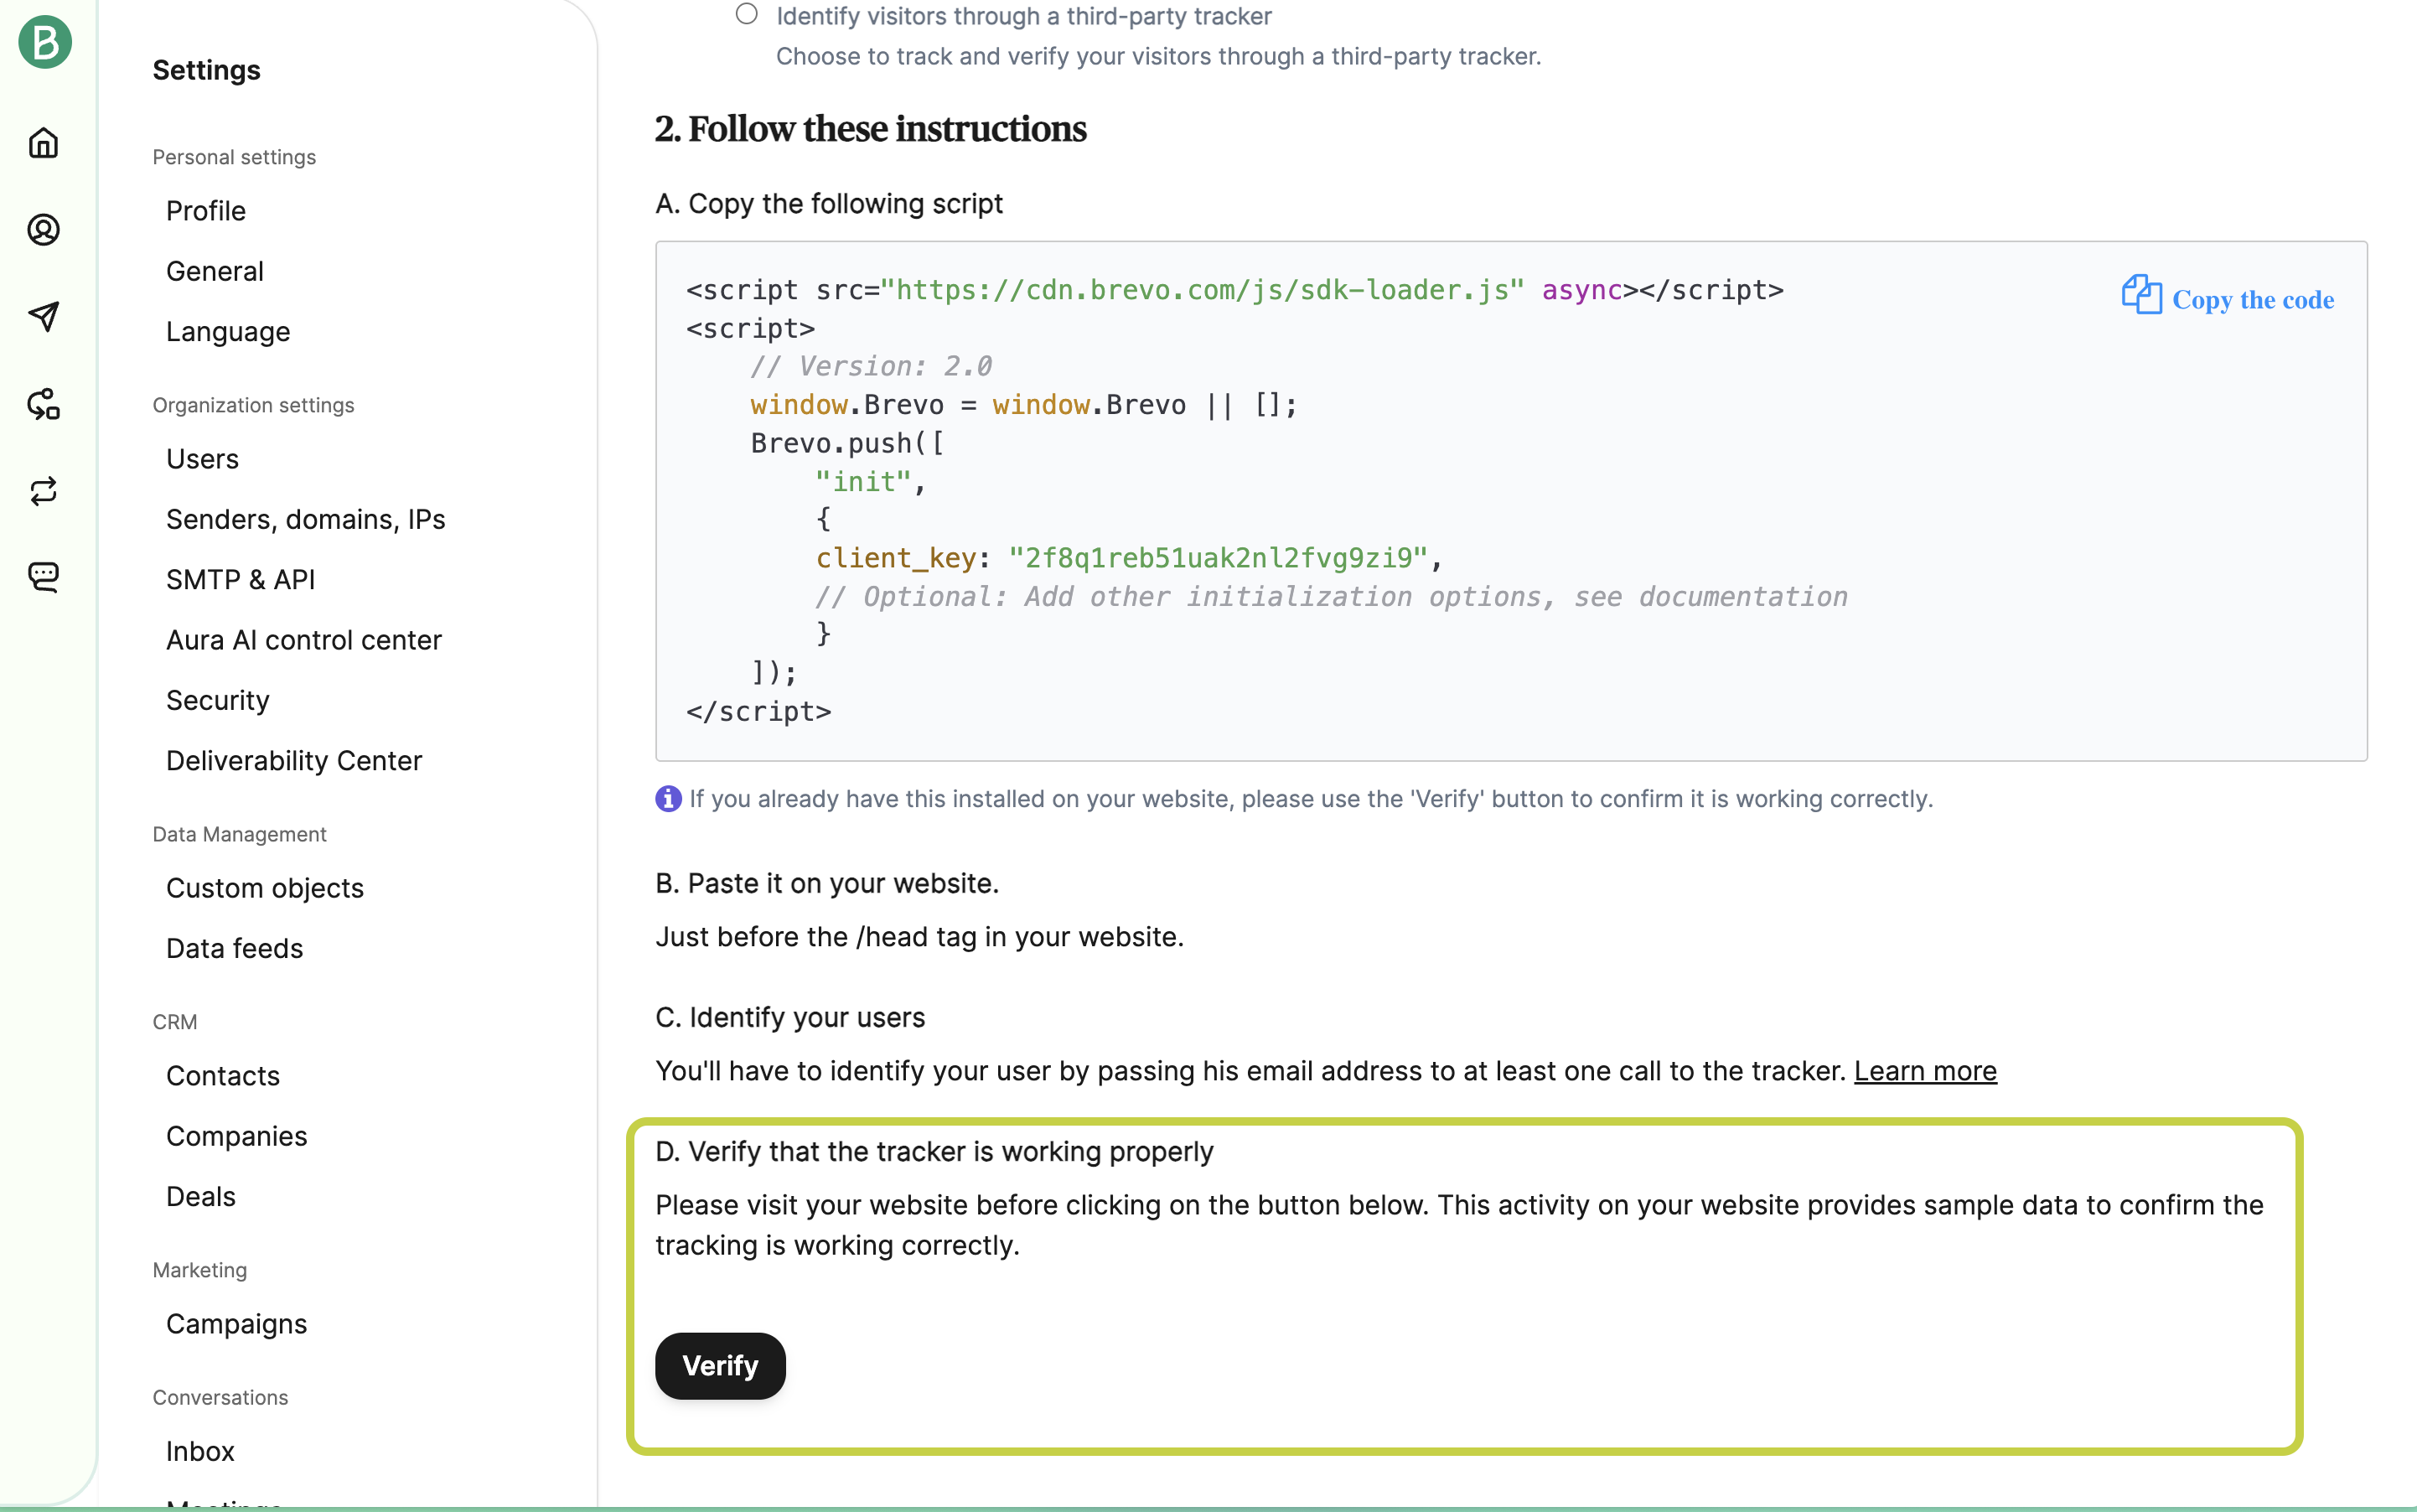This screenshot has height=1512, width=2417.
Task: Click the '// Version: 2.0' comment line
Action: [x=871, y=366]
